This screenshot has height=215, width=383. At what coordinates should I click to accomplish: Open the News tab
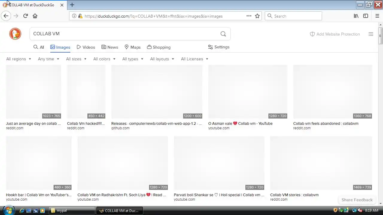110,47
